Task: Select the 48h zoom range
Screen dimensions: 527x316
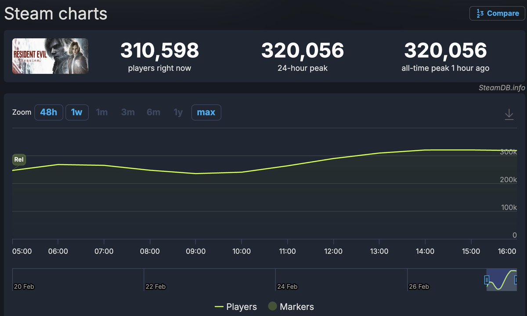Action: click(x=49, y=112)
